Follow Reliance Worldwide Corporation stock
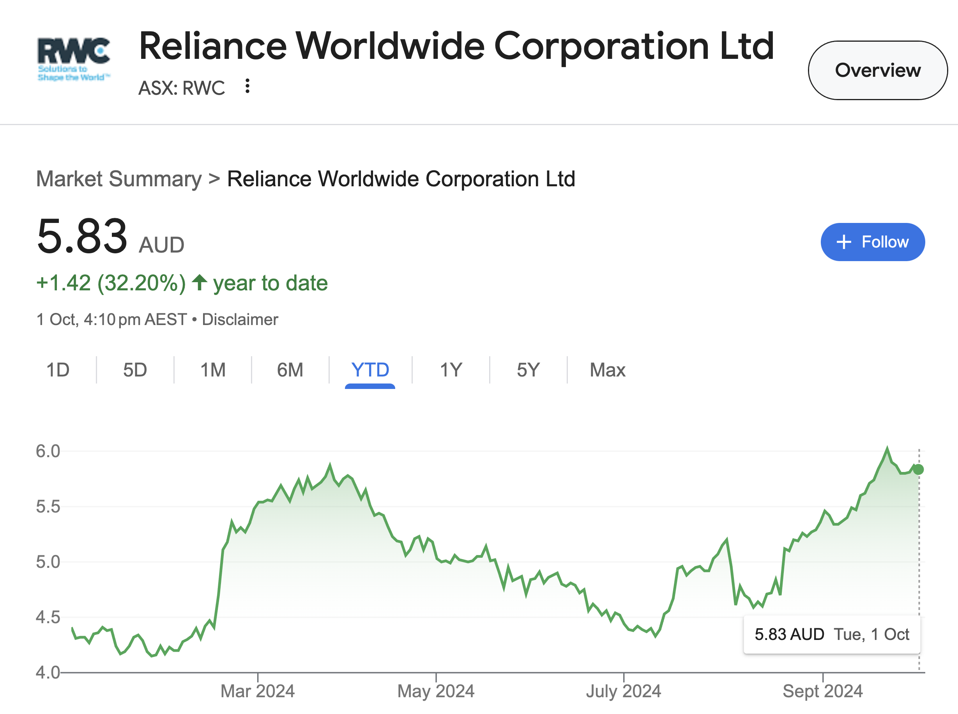Viewport: 958px width, 714px height. coord(872,242)
